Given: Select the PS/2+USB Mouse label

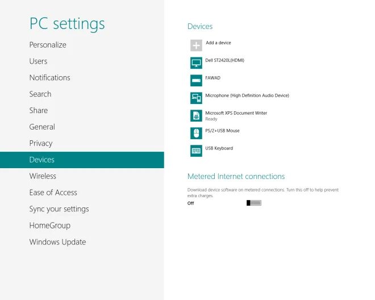Looking at the screenshot, I should tap(222, 131).
